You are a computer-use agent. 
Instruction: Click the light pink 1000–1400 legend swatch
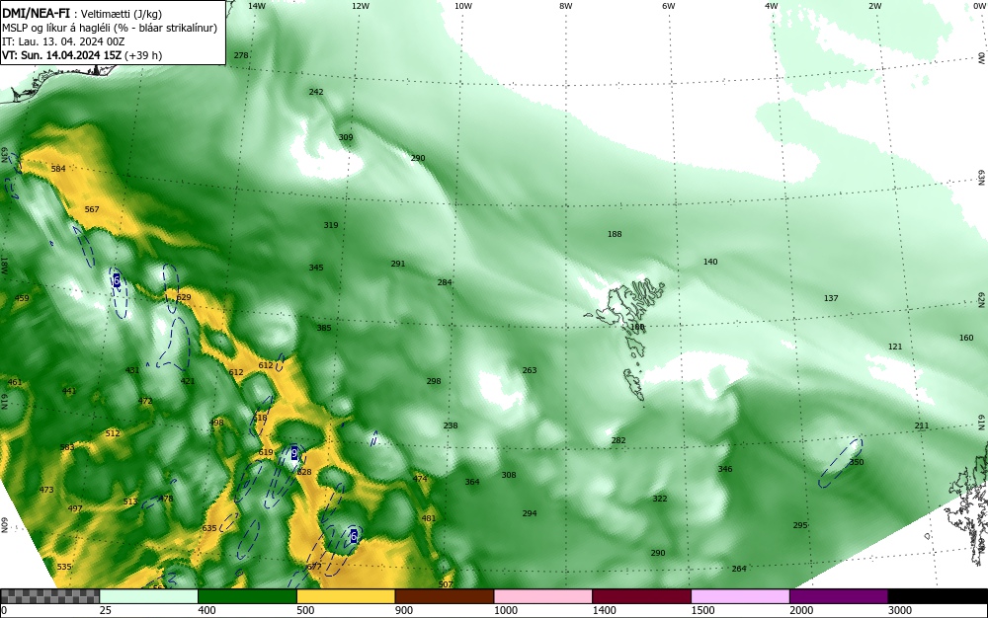pos(543,596)
